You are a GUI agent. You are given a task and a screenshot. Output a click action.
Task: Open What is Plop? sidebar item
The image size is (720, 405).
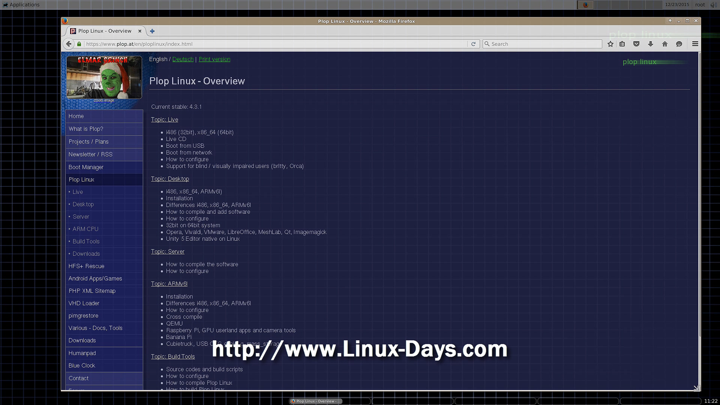click(104, 129)
